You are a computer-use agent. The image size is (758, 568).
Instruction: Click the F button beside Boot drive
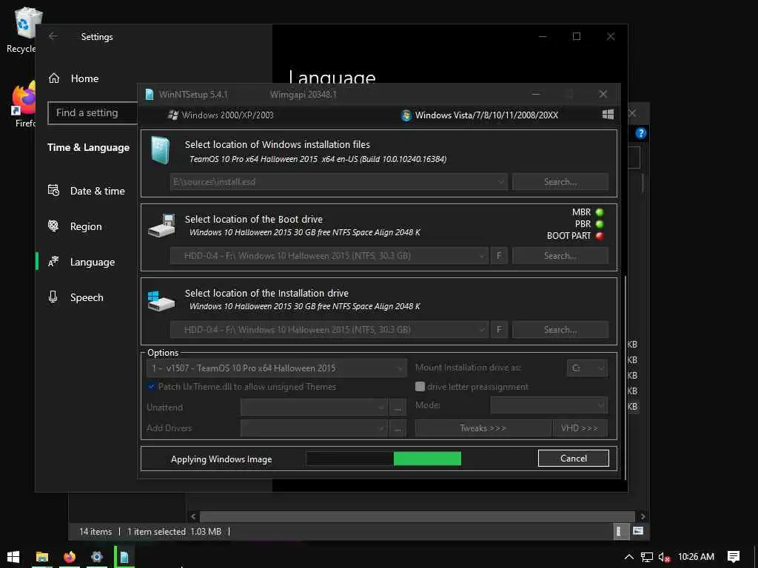(499, 256)
